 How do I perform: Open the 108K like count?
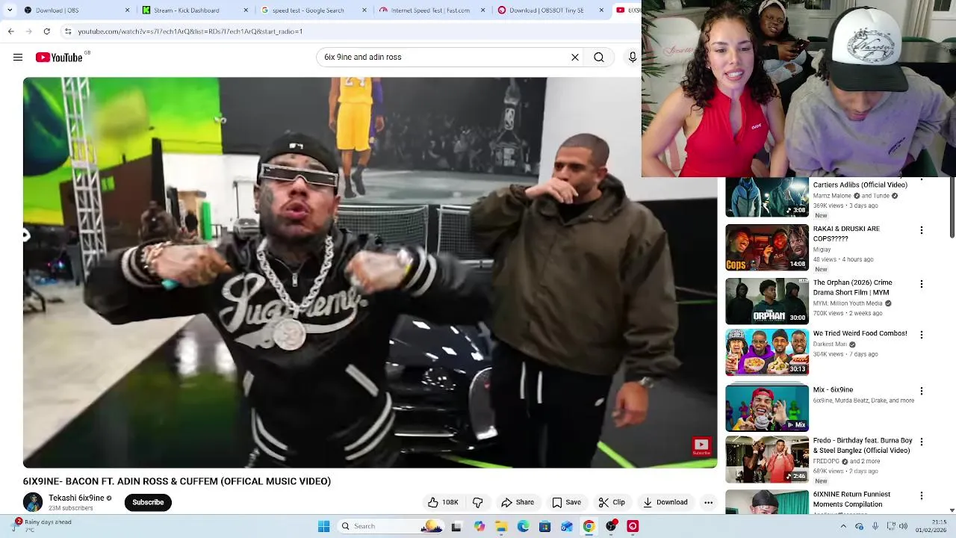[x=450, y=502]
